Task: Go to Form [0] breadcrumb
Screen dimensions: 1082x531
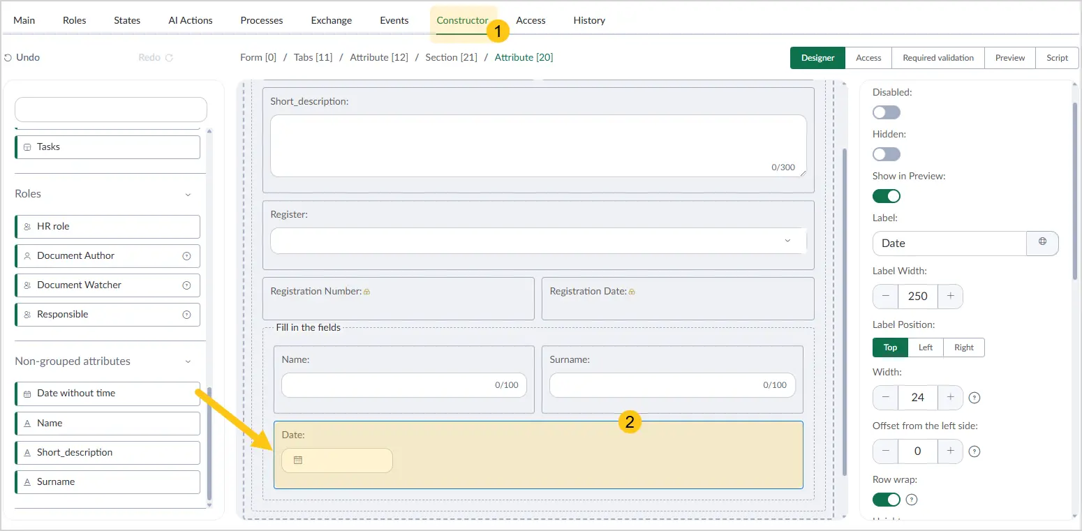Action: [x=258, y=58]
